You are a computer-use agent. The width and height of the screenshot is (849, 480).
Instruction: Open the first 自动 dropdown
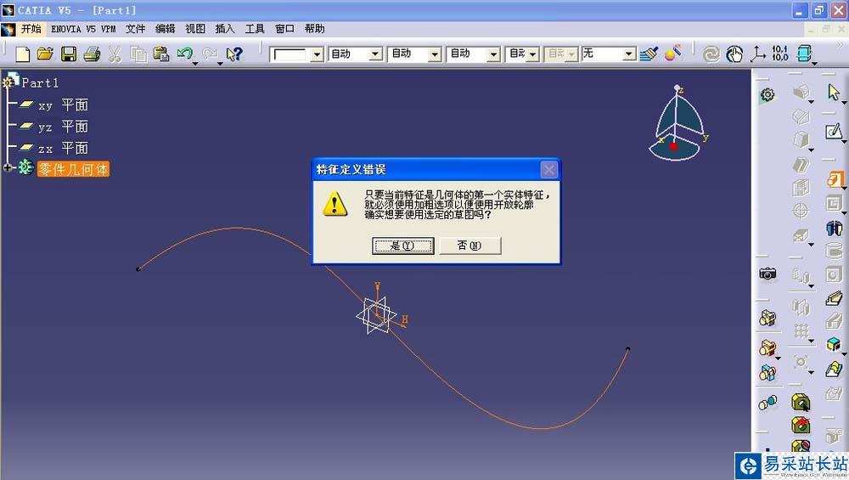pyautogui.click(x=375, y=54)
